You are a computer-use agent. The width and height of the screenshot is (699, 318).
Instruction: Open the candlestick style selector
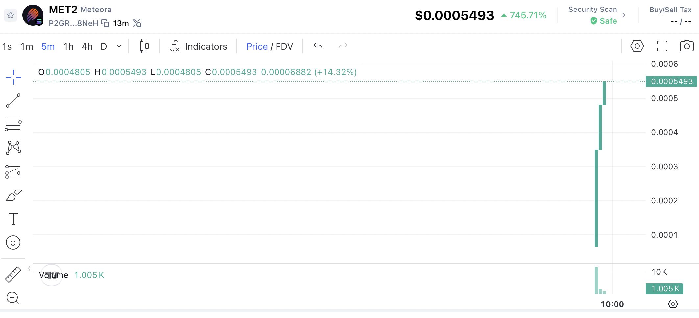pyautogui.click(x=145, y=46)
